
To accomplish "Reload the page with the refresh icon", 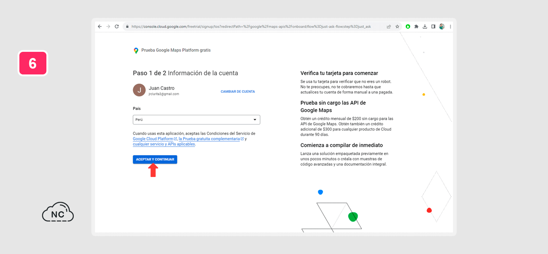I will coord(117,27).
